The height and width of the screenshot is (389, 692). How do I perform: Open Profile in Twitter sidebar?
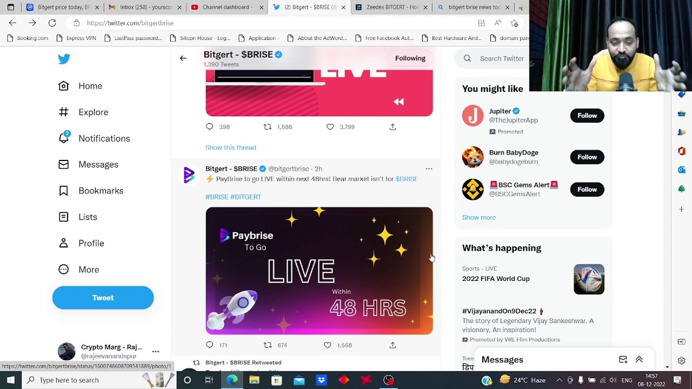click(81, 243)
